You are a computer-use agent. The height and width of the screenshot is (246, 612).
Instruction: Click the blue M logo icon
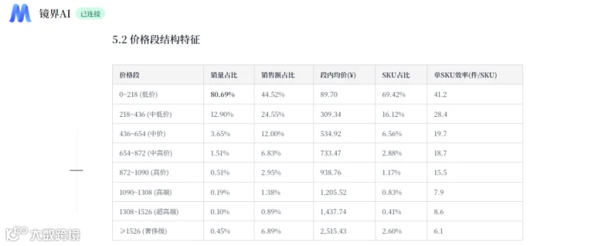pos(20,14)
